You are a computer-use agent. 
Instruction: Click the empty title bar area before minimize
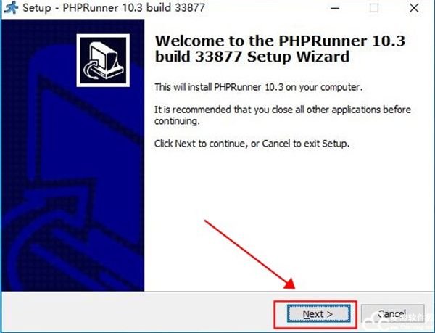click(x=264, y=8)
